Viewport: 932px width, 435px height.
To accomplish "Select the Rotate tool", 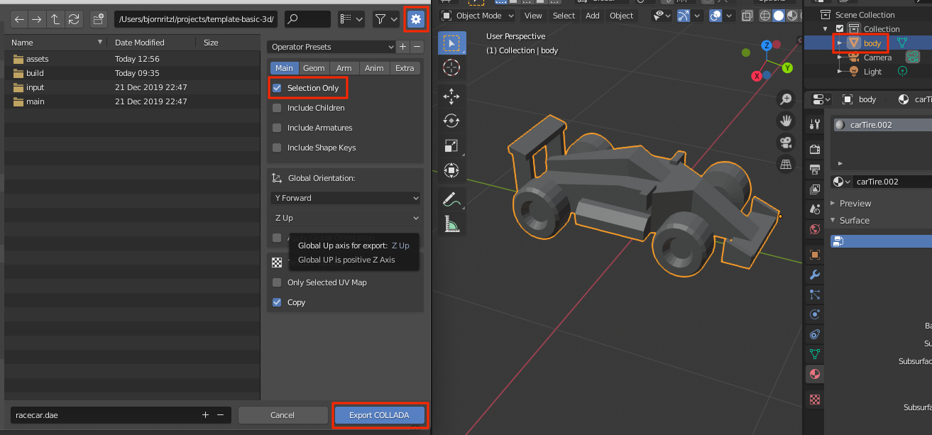I will pyautogui.click(x=451, y=121).
